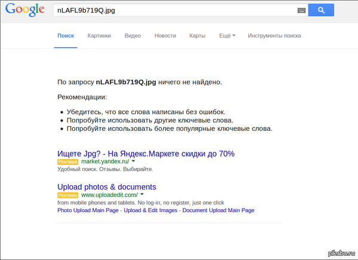
Task: Expand the Ещё dropdown menu
Action: 227,36
